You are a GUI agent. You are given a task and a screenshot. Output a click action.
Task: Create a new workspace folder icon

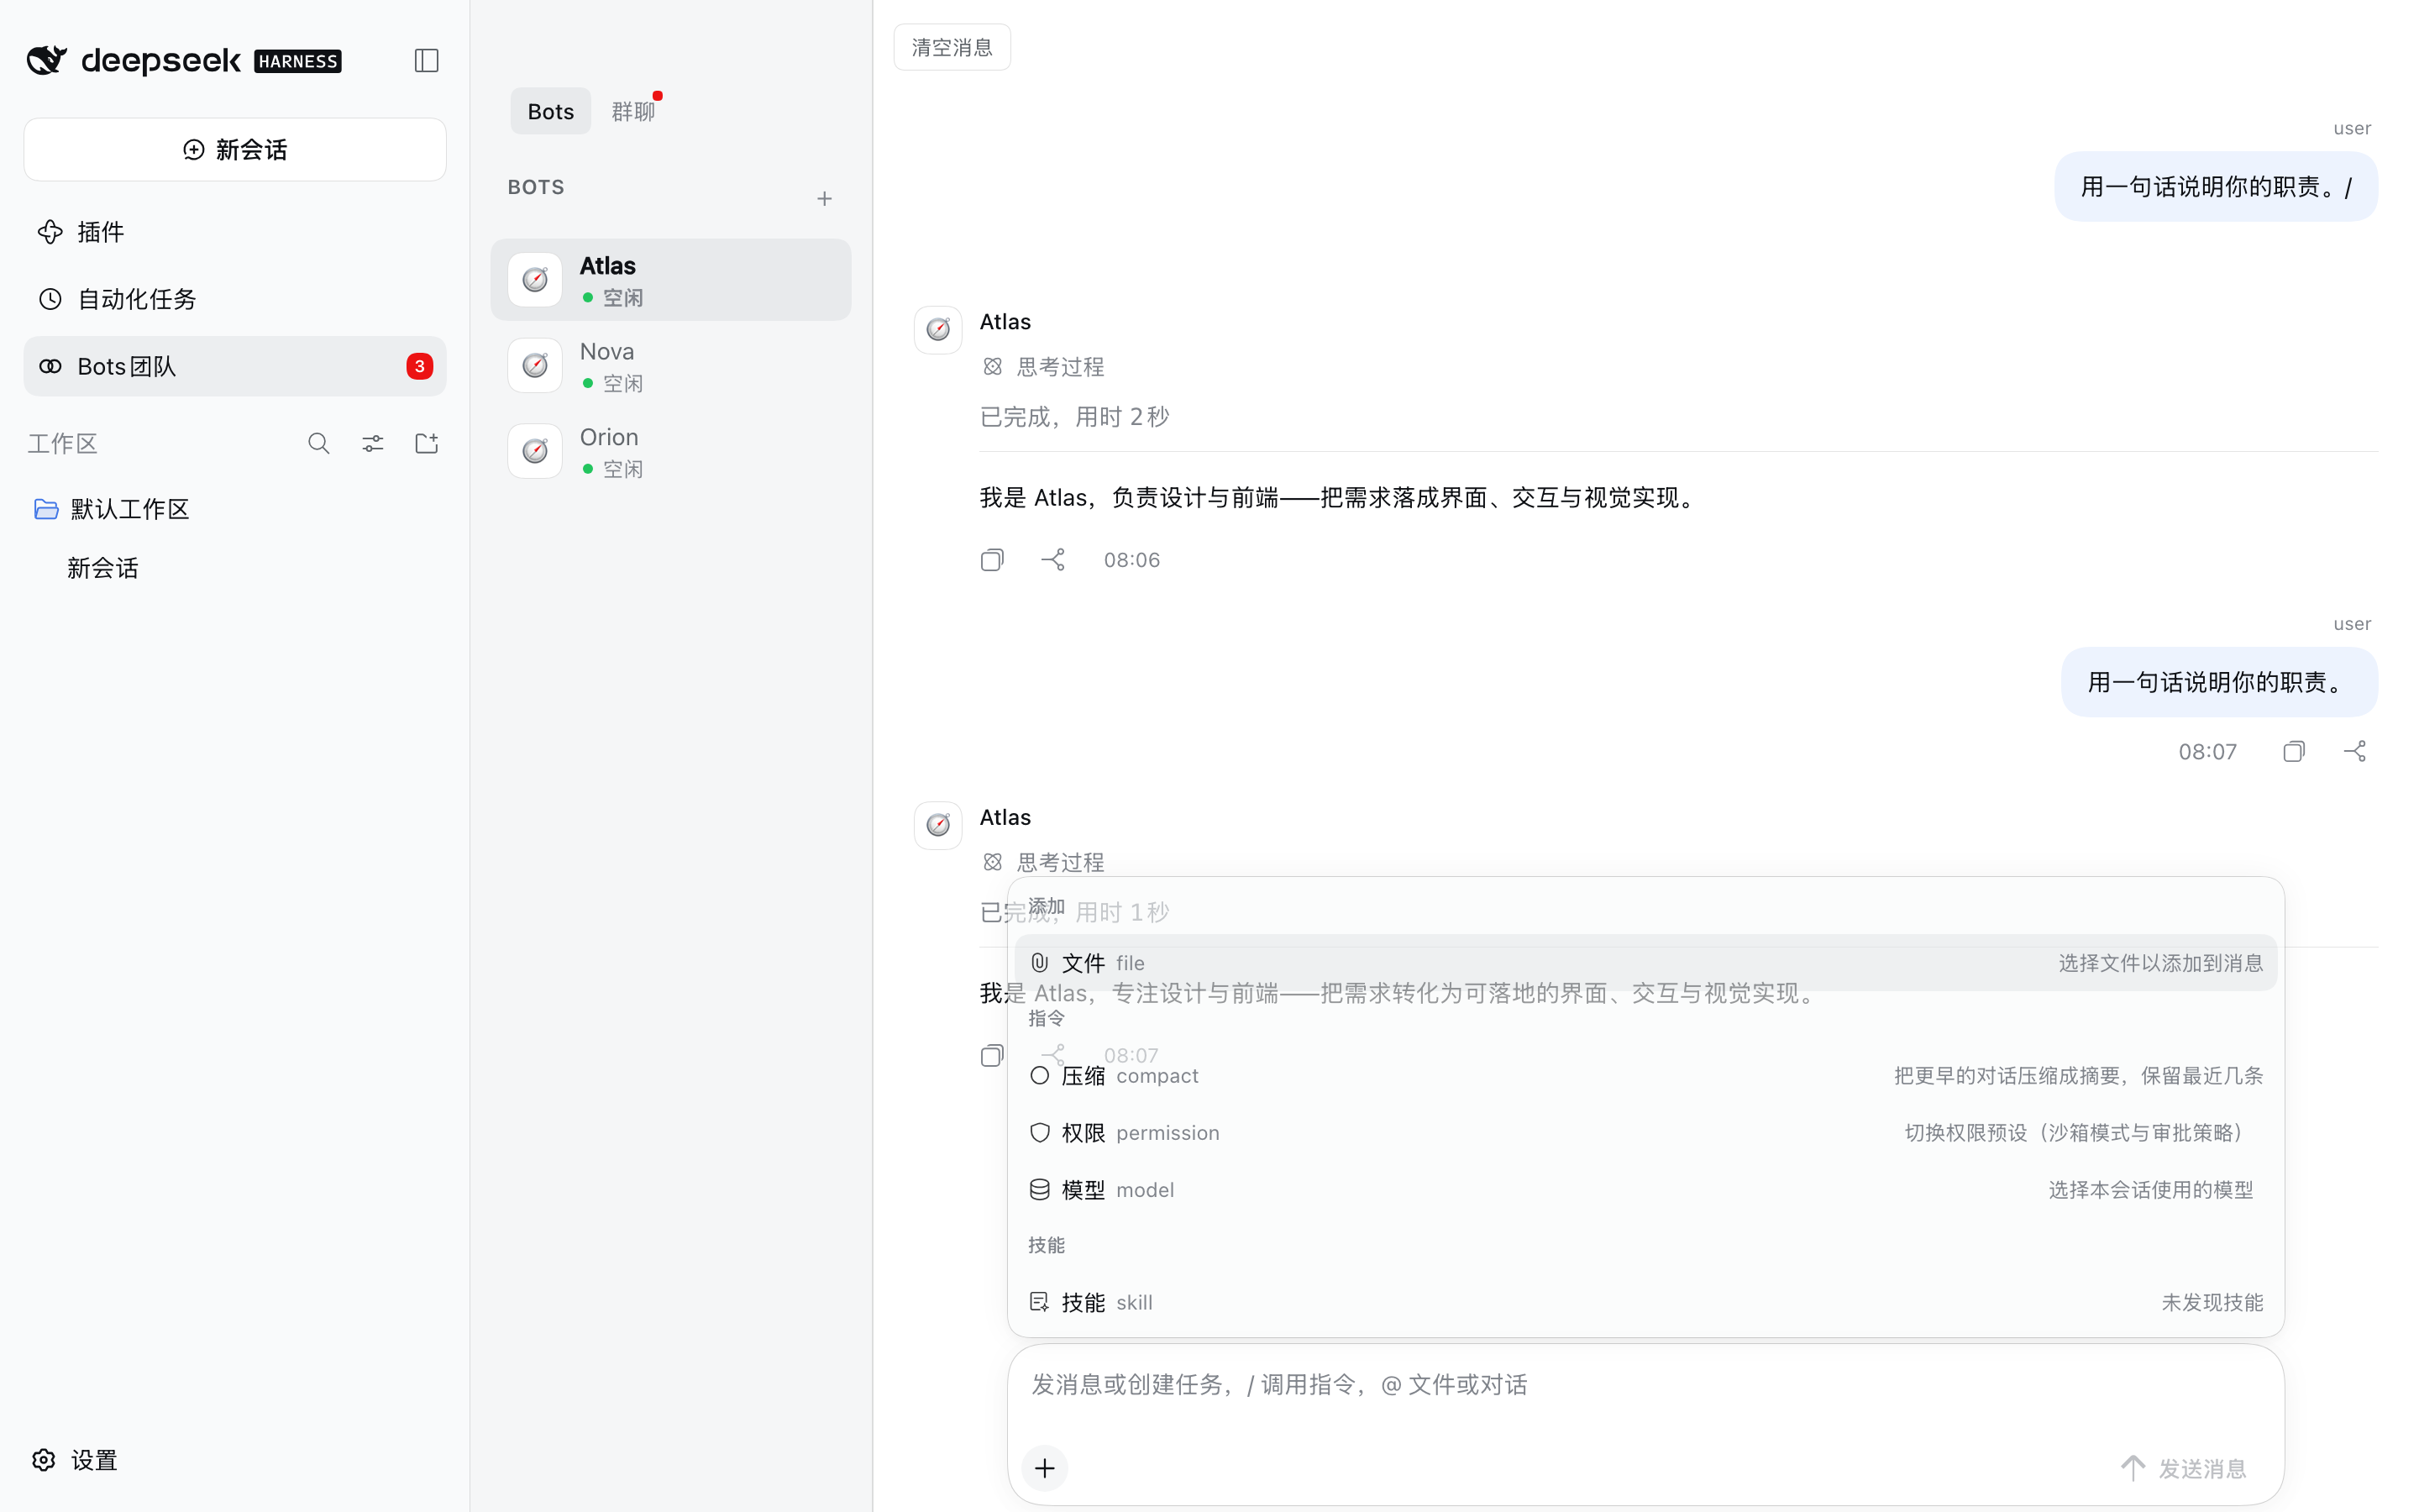tap(427, 443)
